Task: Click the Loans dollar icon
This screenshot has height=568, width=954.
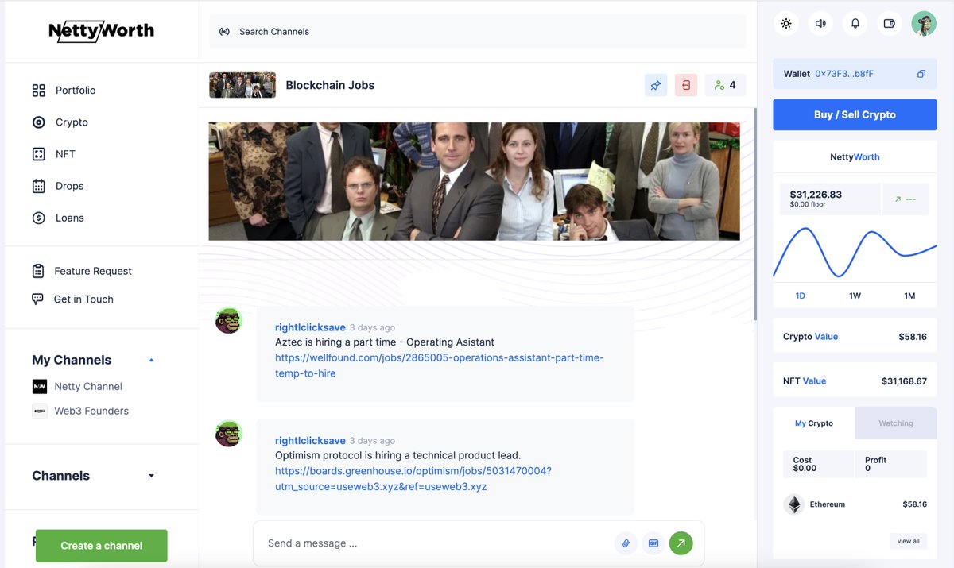Action: 38,218
